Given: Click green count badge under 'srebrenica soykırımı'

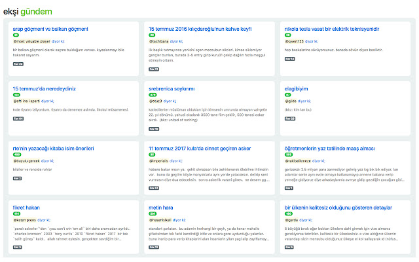Looking at the screenshot, I should pyautogui.click(x=153, y=95).
